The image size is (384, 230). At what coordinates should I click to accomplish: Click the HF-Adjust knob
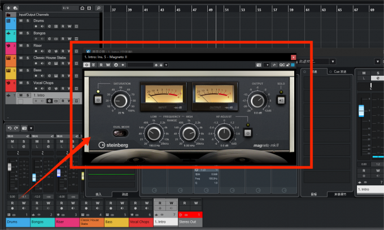(224, 133)
